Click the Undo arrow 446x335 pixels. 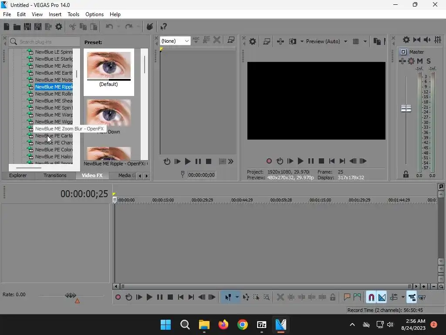coord(109,27)
